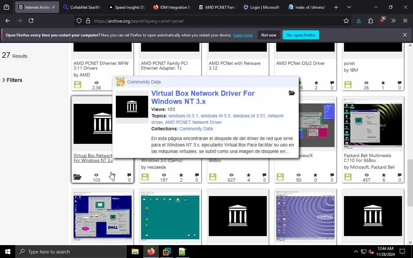Image resolution: width=413 pixels, height=258 pixels.
Task: Click folder icon on Virtual Box card
Action: (x=77, y=177)
